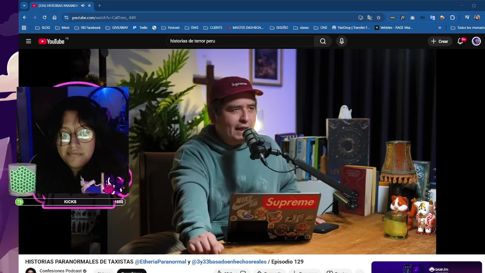The image size is (485, 273).
Task: Open the Crear create menu
Action: click(440, 41)
